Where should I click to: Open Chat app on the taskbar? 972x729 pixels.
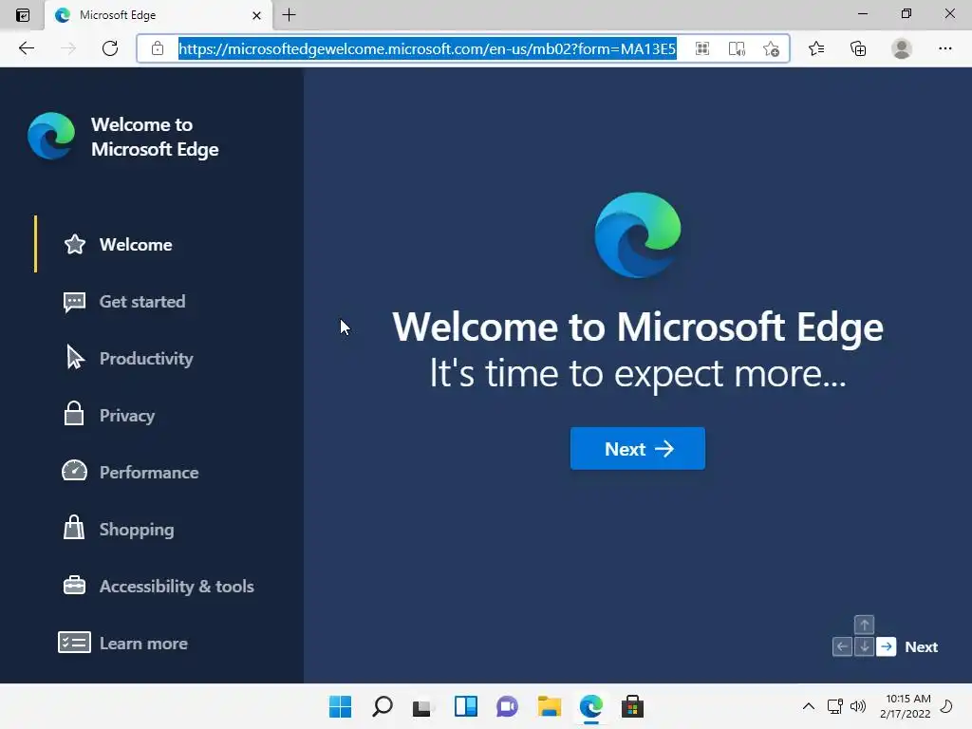coord(507,706)
